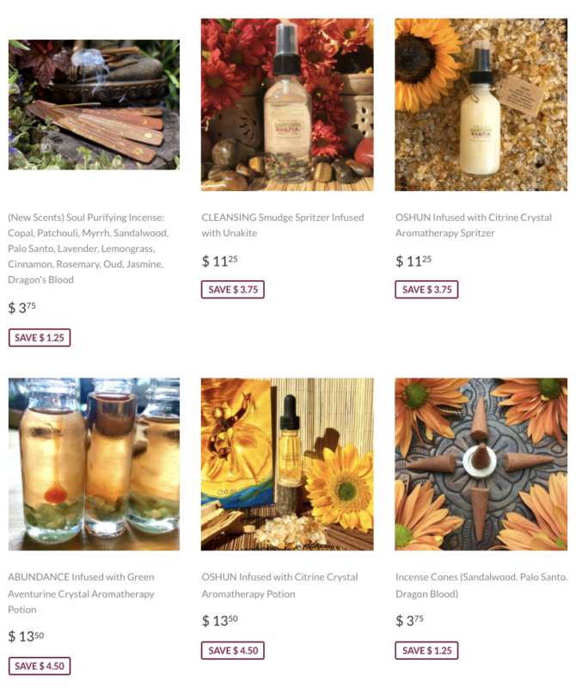Viewport: 576px width, 688px height.
Task: Click SAVE $ 4.50 badge under ABUNDANCE Potion
Action: tap(40, 666)
